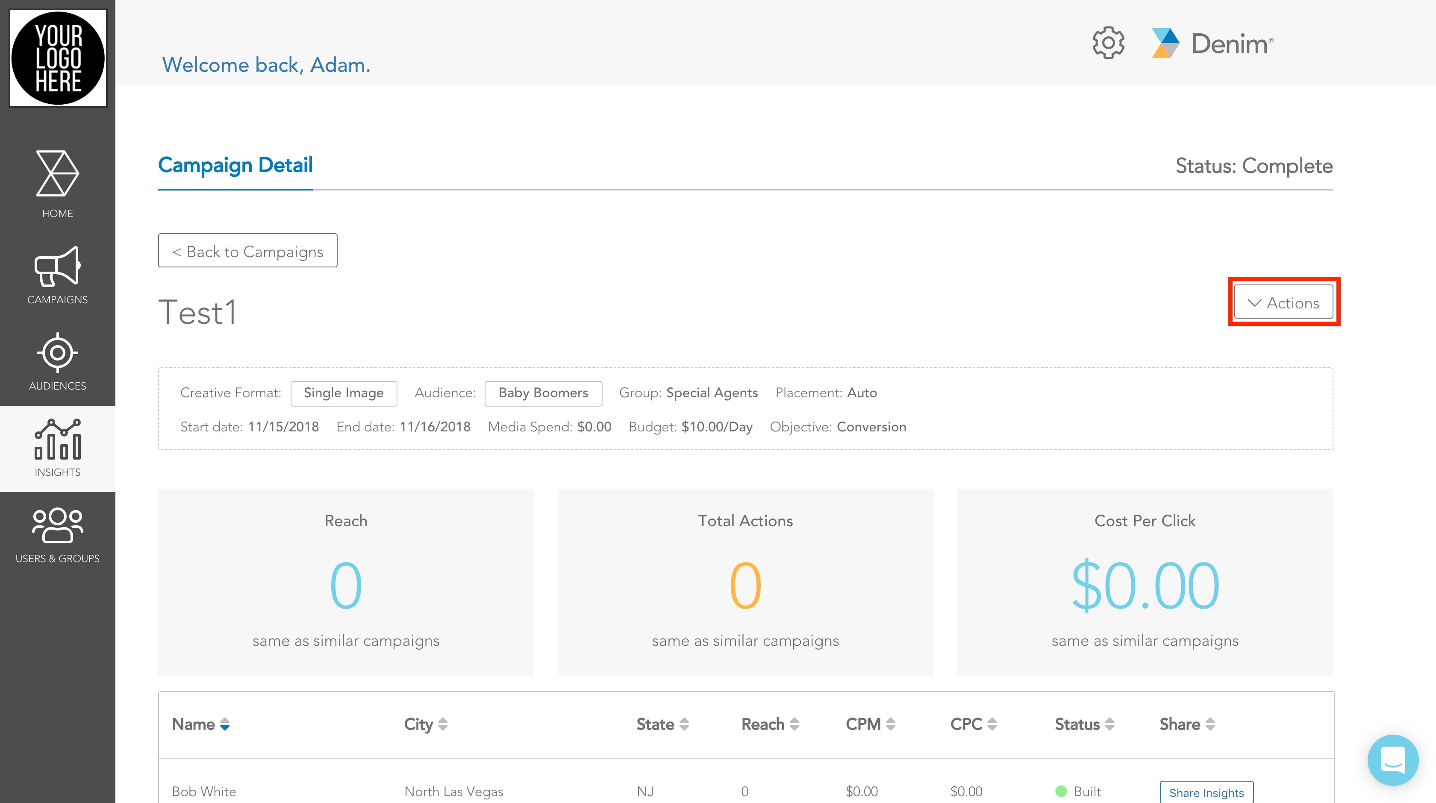Select the Campaign Detail tab

point(235,165)
